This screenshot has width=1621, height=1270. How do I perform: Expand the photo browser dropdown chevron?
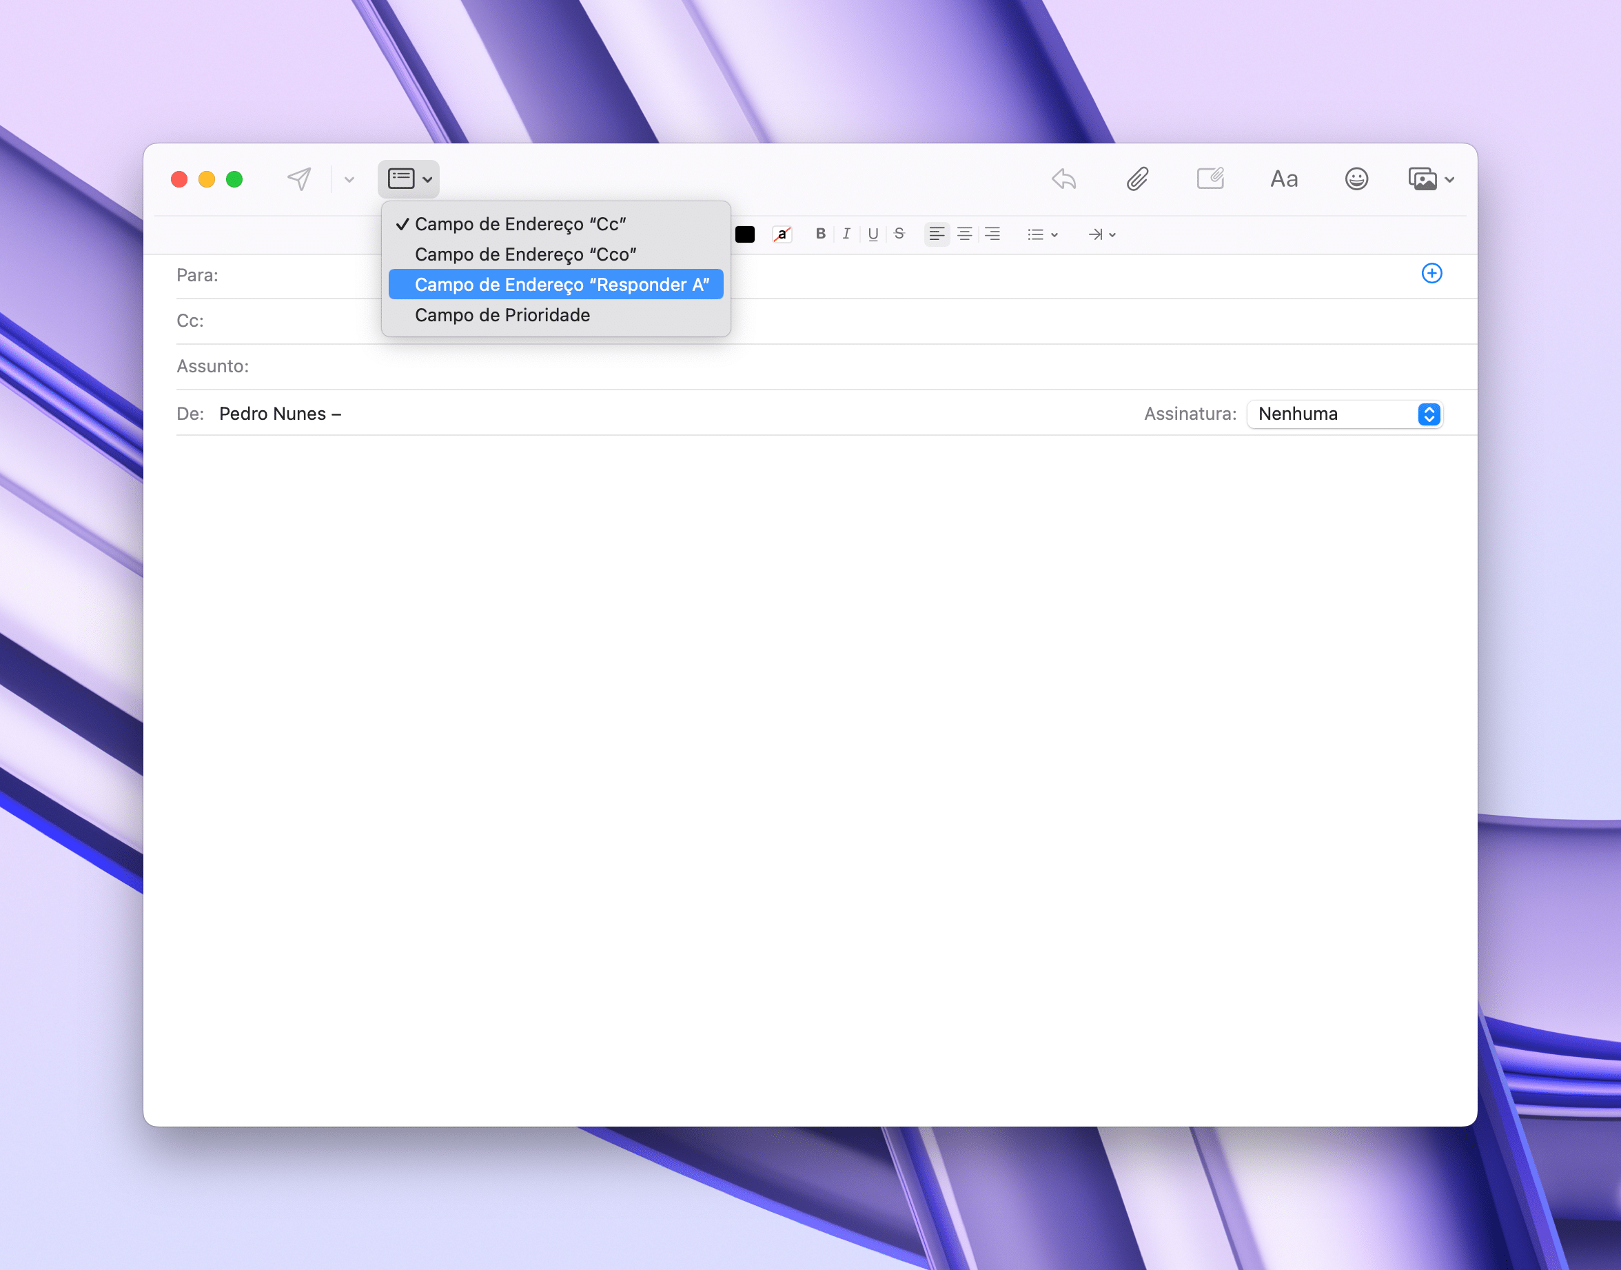click(1449, 180)
